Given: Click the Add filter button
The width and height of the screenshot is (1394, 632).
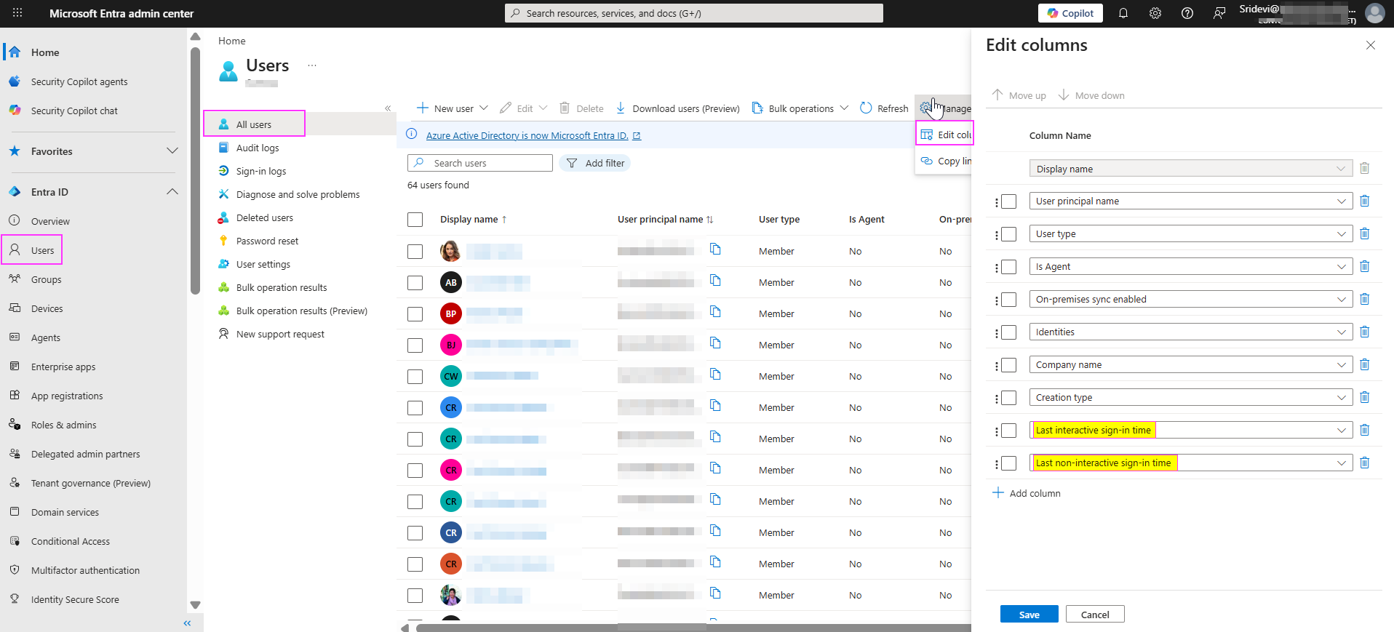Looking at the screenshot, I should point(595,163).
